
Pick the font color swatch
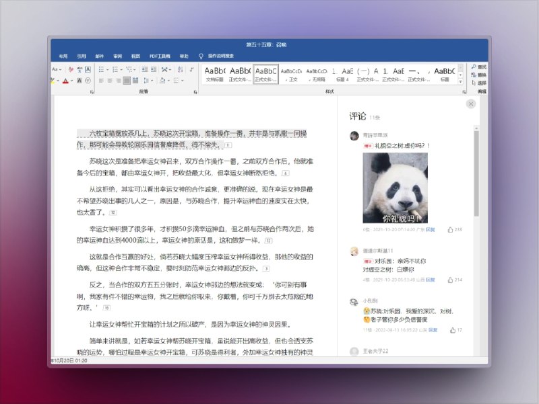pyautogui.click(x=65, y=81)
